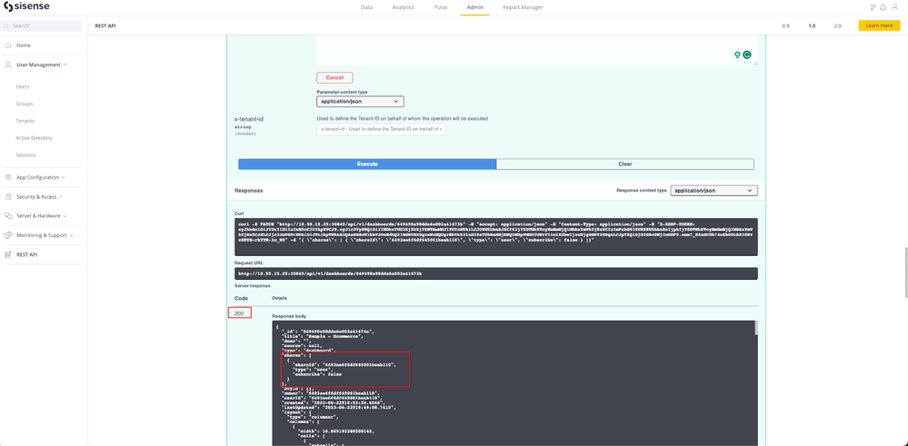Click the REST API sidebar icon
Viewport: 908px width, 446px height.
(8, 255)
